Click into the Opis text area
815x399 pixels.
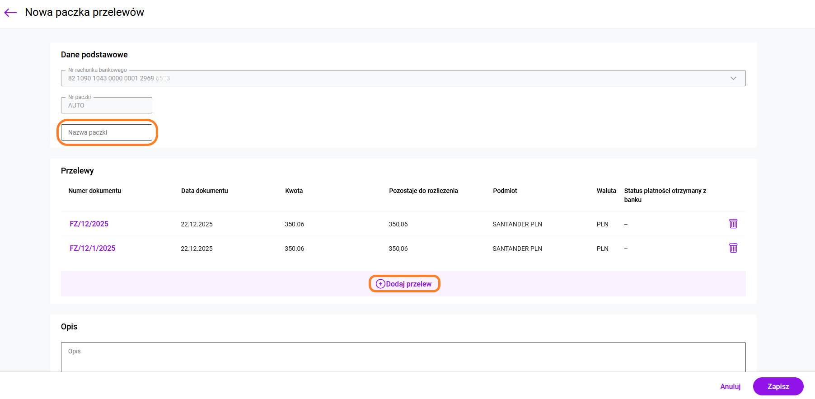coord(403,357)
